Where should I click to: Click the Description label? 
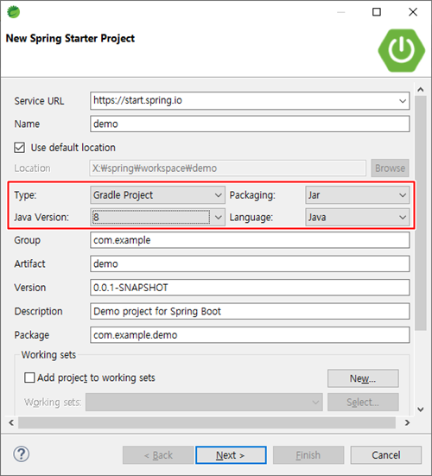click(38, 312)
